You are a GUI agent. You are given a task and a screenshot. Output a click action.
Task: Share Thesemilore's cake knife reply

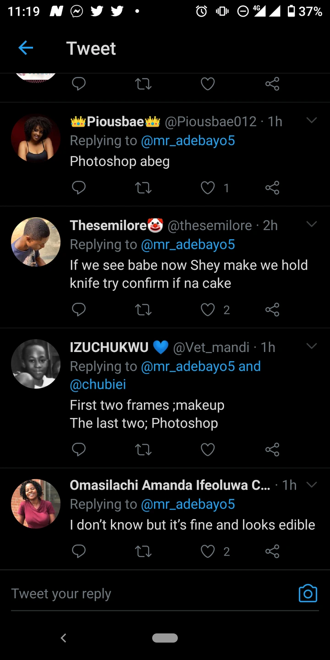click(272, 310)
